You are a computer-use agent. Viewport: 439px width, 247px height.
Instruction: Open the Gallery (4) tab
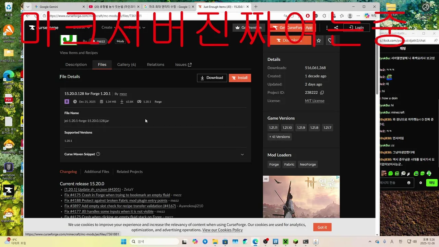click(127, 64)
